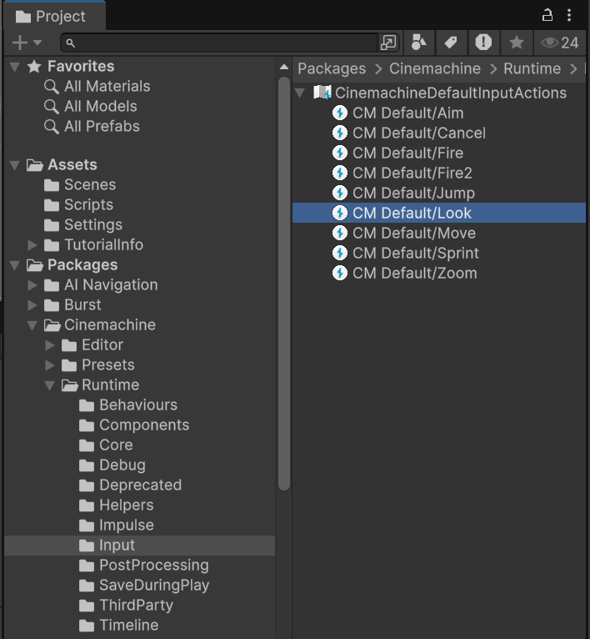Collapse the Cinemachine package folder
This screenshot has width=590, height=639.
coord(32,325)
